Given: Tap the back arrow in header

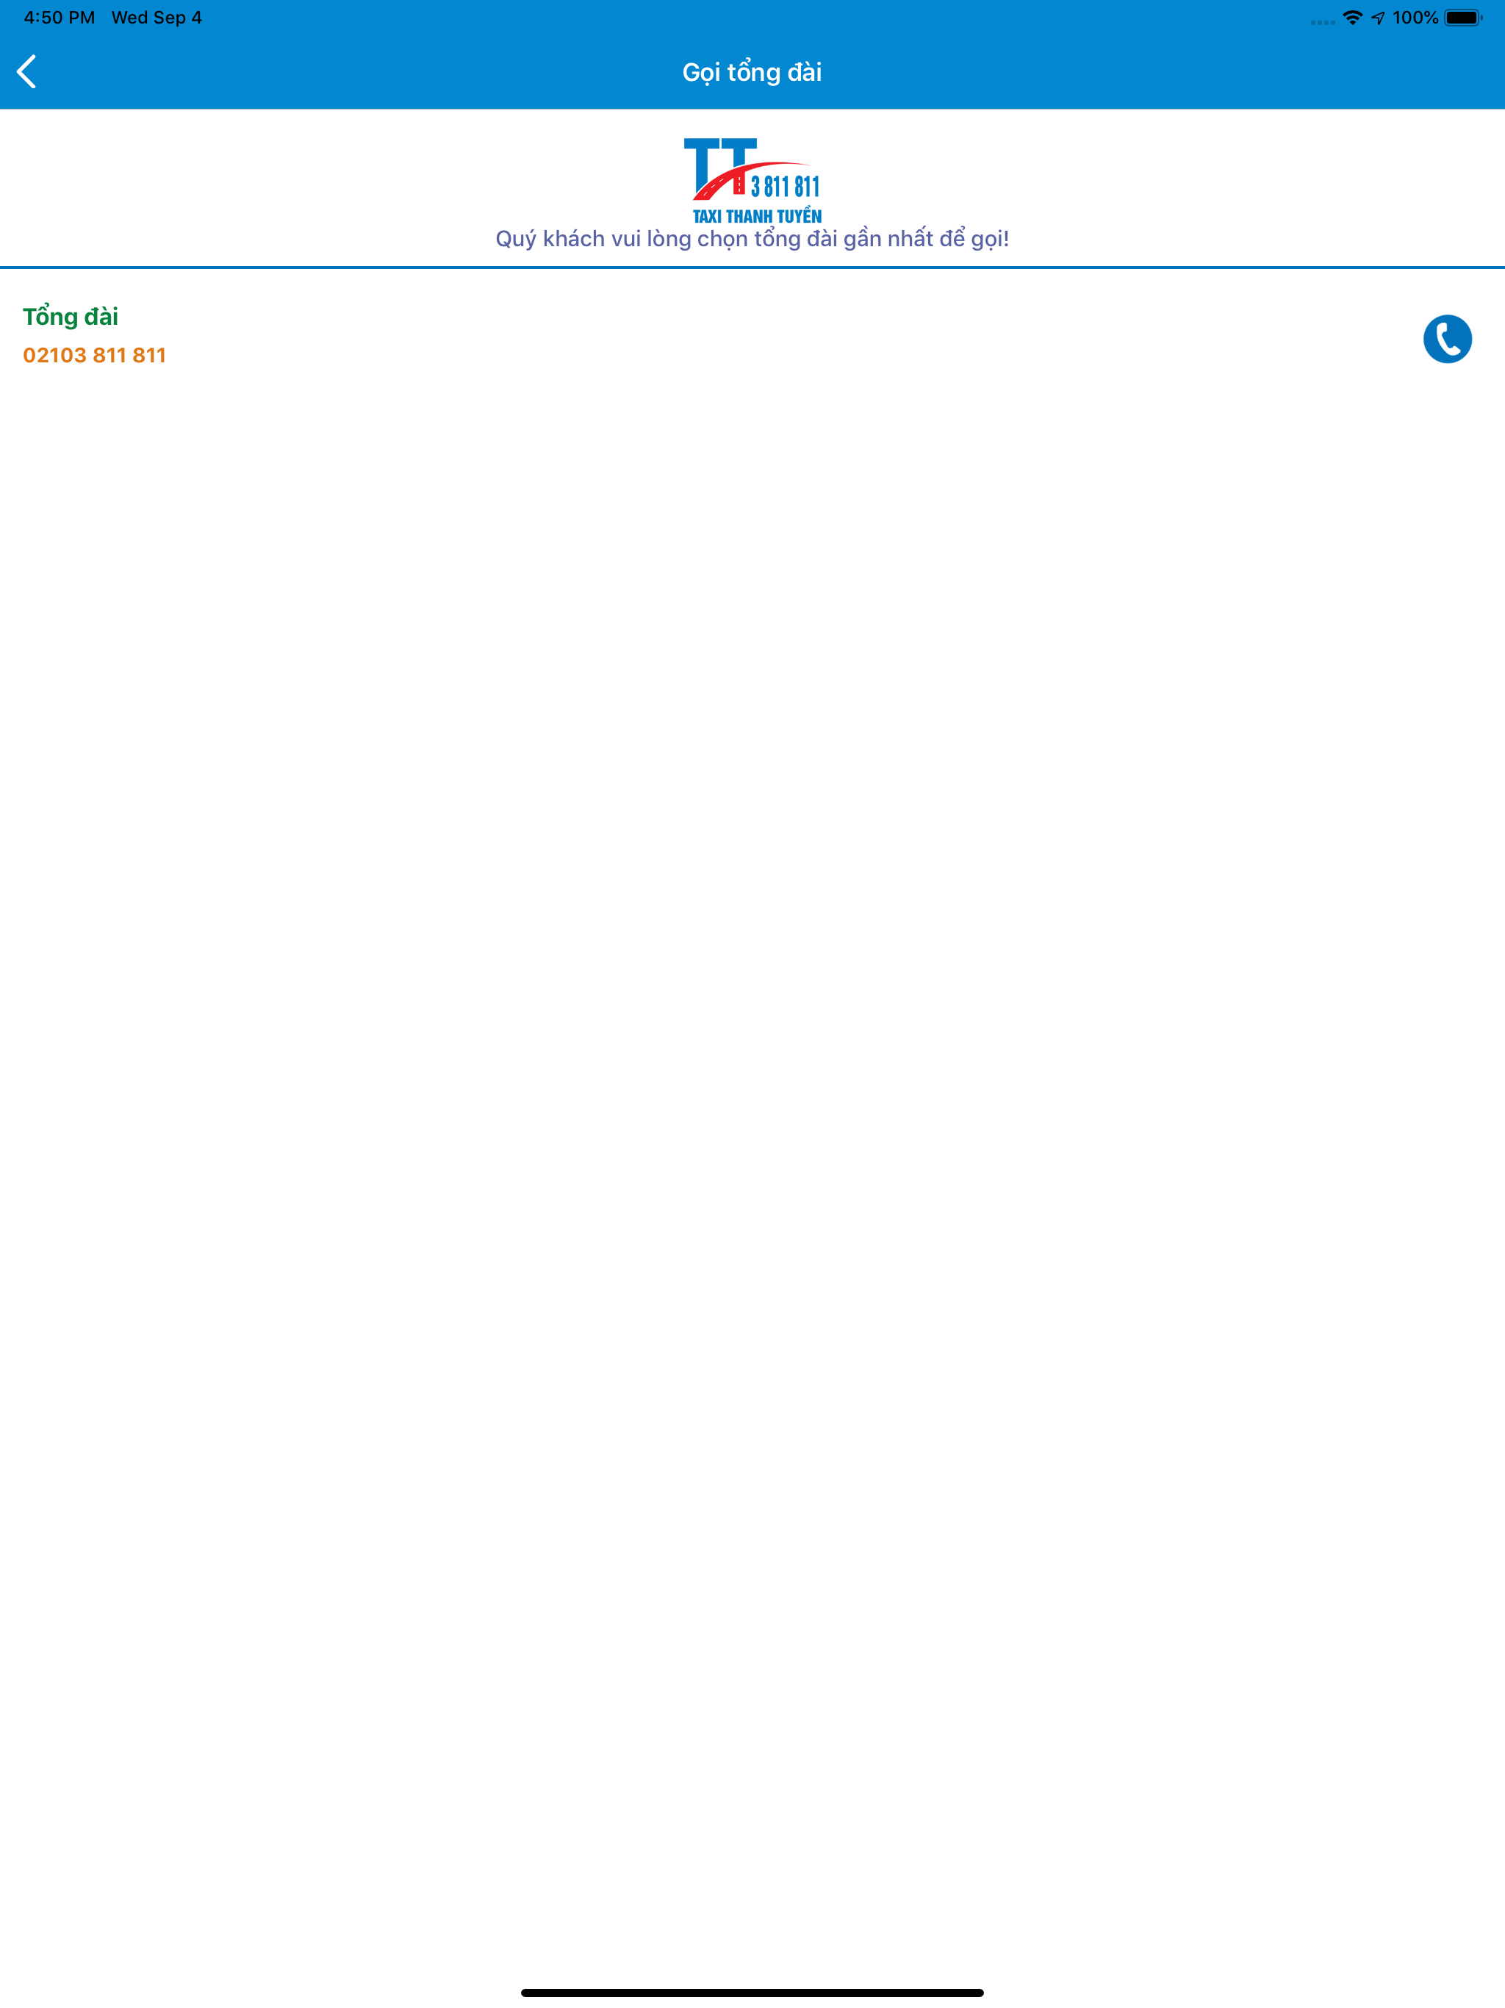Looking at the screenshot, I should [x=27, y=72].
